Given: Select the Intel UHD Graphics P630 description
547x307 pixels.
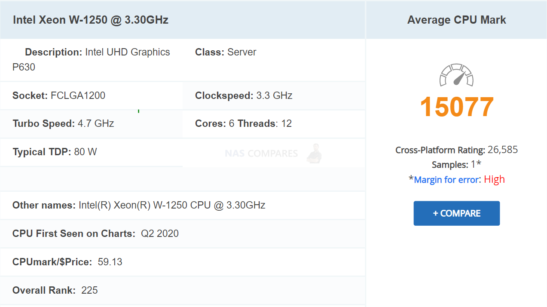Looking at the screenshot, I should click(91, 59).
